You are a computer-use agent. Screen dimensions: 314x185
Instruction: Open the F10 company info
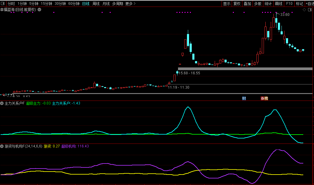[289, 4]
